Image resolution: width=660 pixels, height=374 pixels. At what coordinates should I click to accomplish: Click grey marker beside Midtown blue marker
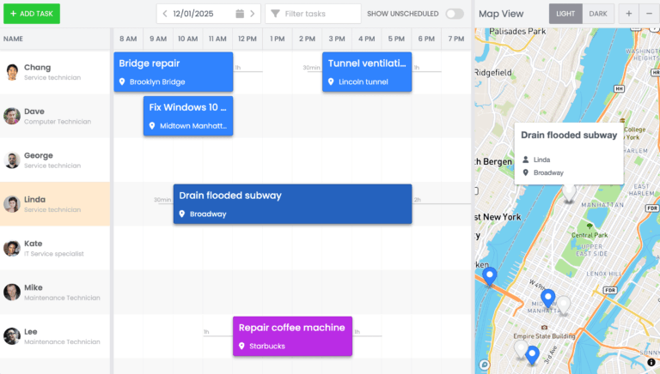click(564, 305)
